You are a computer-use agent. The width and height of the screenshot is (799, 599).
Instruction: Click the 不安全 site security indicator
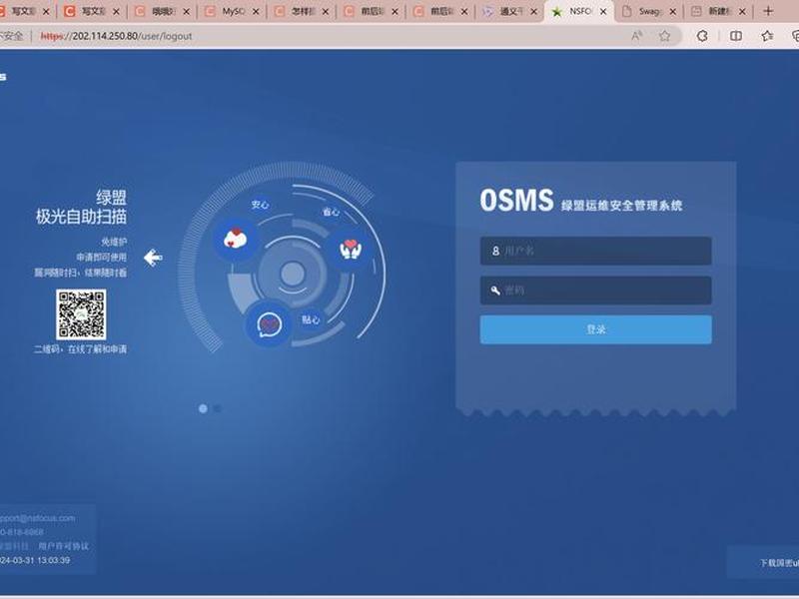[11, 36]
